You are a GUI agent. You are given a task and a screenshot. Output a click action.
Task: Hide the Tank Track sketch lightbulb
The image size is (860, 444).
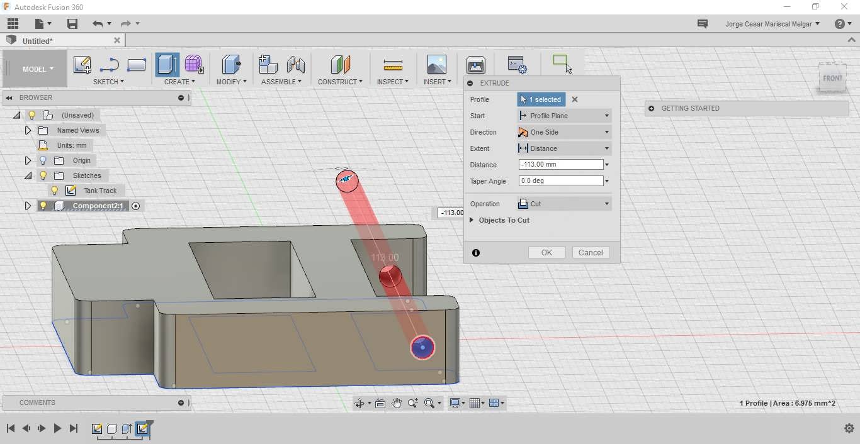pos(55,191)
